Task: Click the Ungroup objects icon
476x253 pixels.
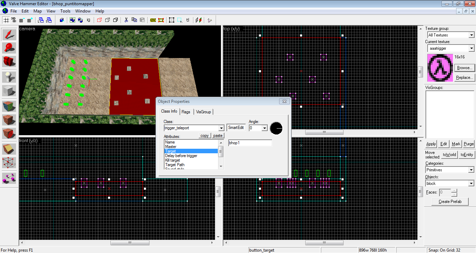Action: click(80, 20)
